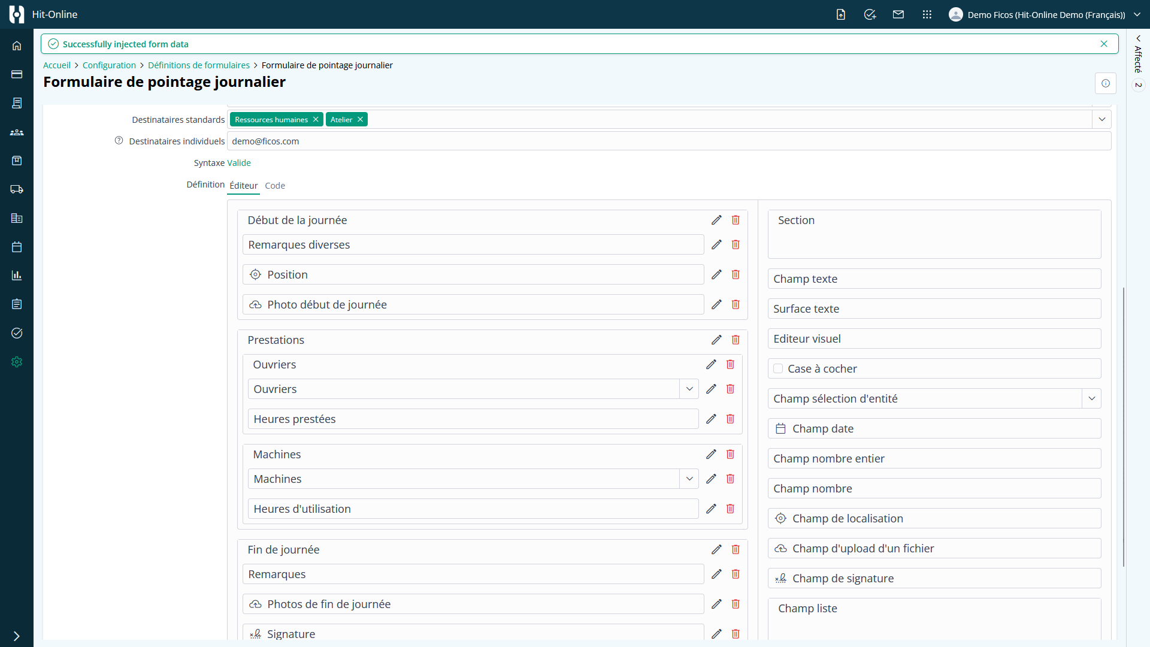
Task: Edit Photos de fin de journée field
Action: (716, 604)
